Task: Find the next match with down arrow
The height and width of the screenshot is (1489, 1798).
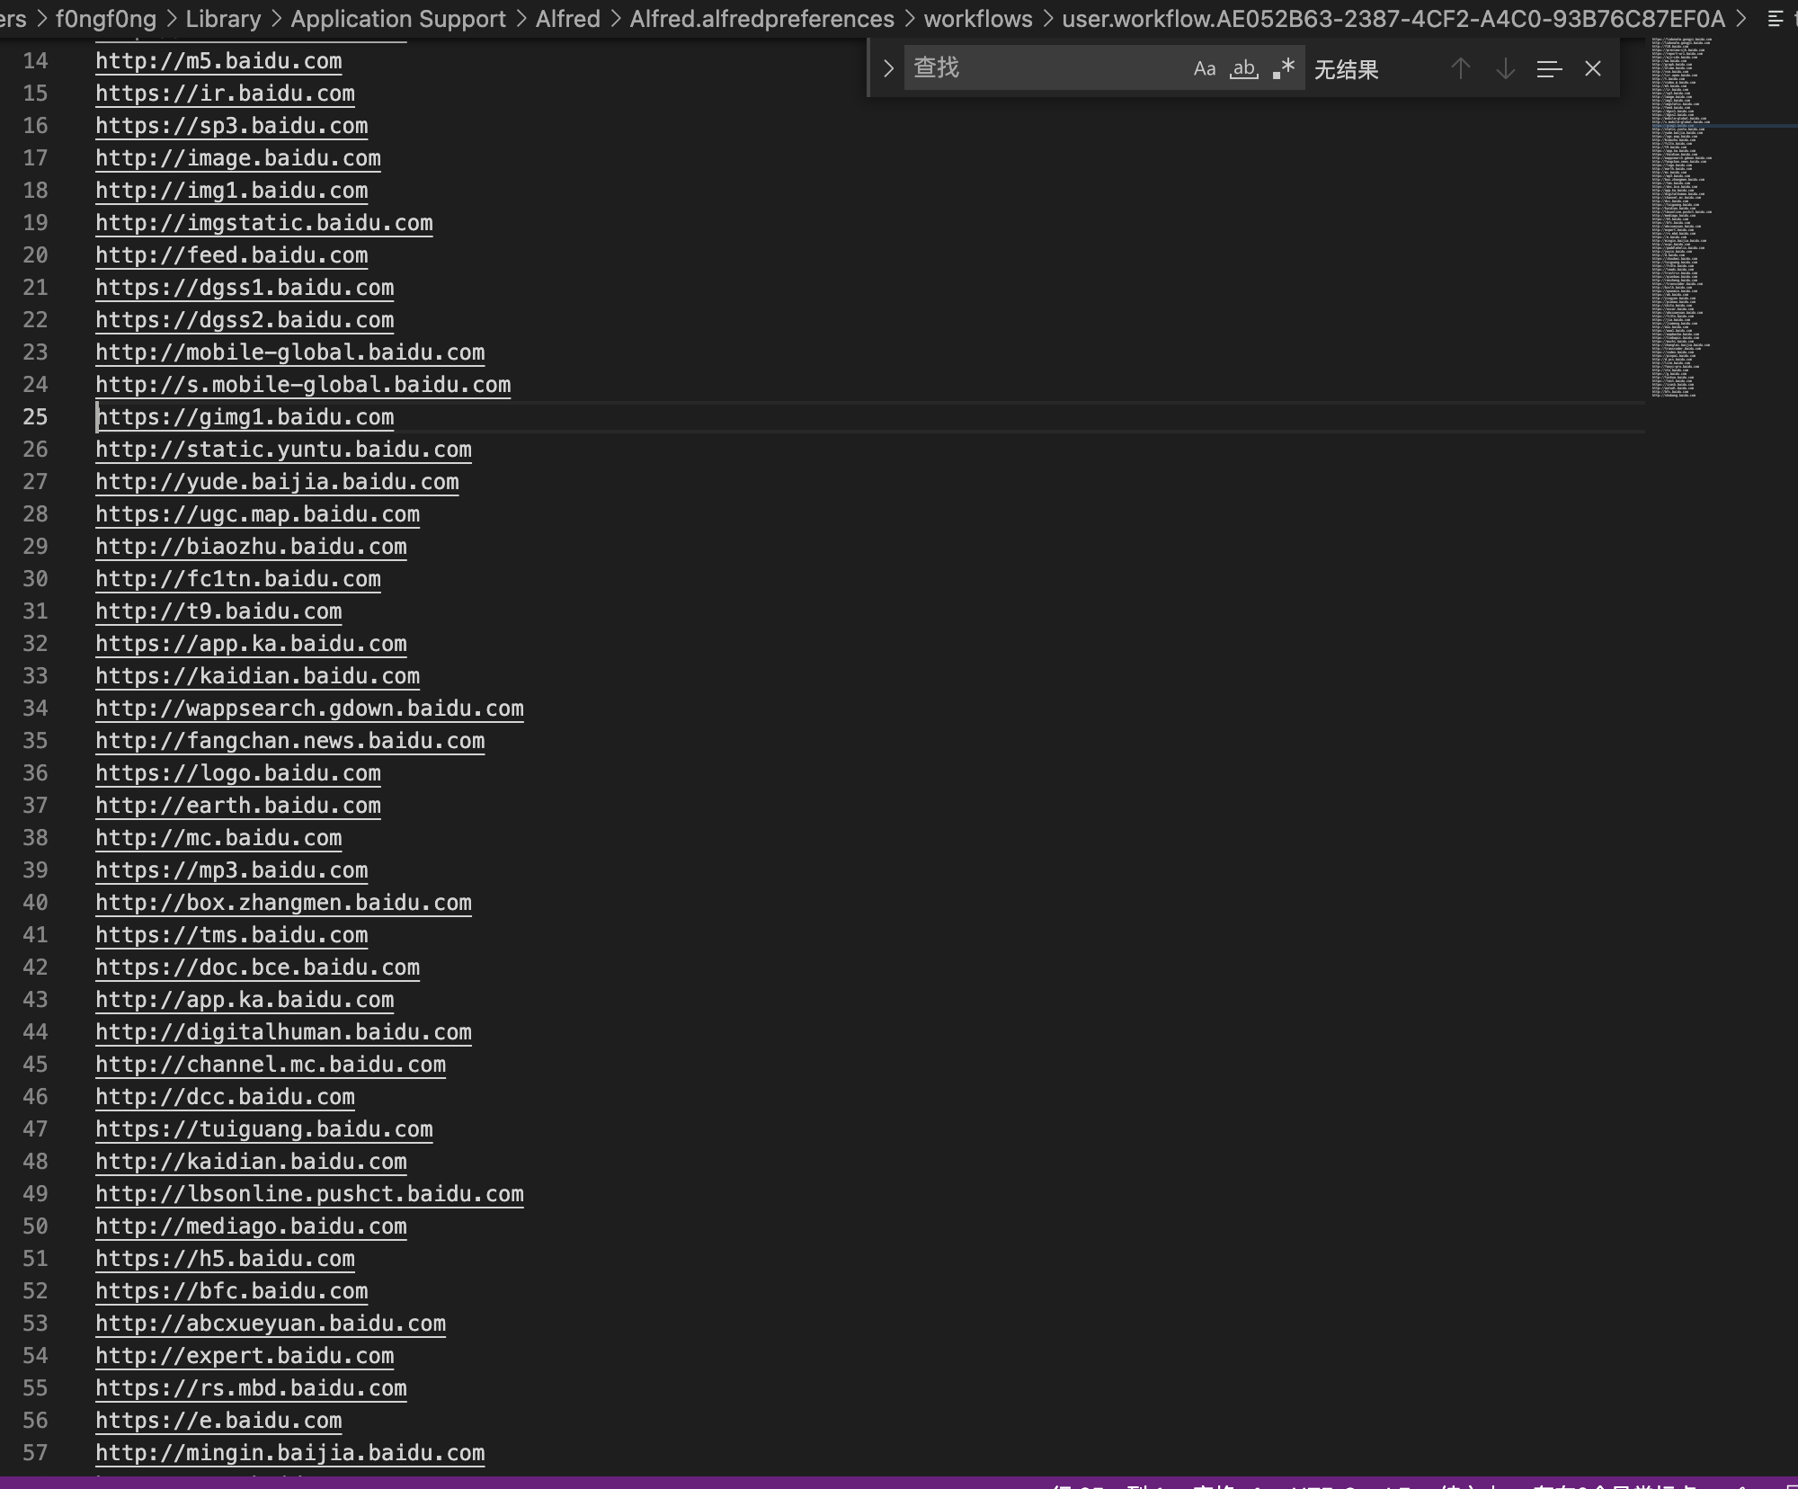Action: pyautogui.click(x=1503, y=68)
